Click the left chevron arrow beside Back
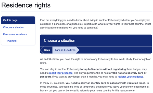The height and width of the screenshot is (93, 153). [42, 50]
